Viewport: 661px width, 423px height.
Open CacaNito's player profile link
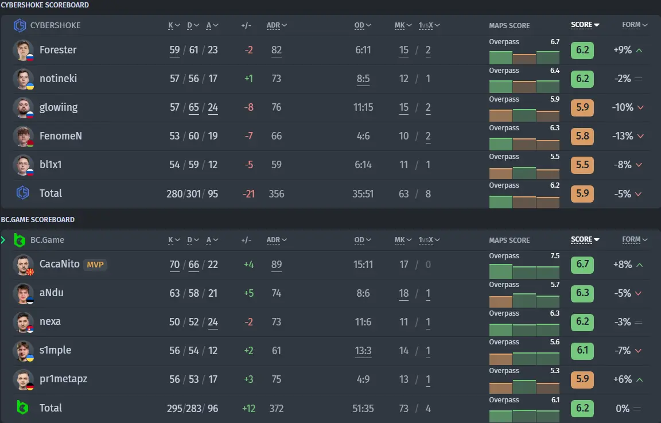(x=60, y=264)
